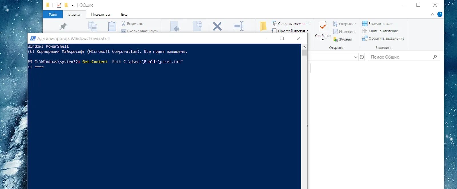The width and height of the screenshot is (457, 189).
Task: Collapse the ribbon using the chevron
Action: [432, 14]
